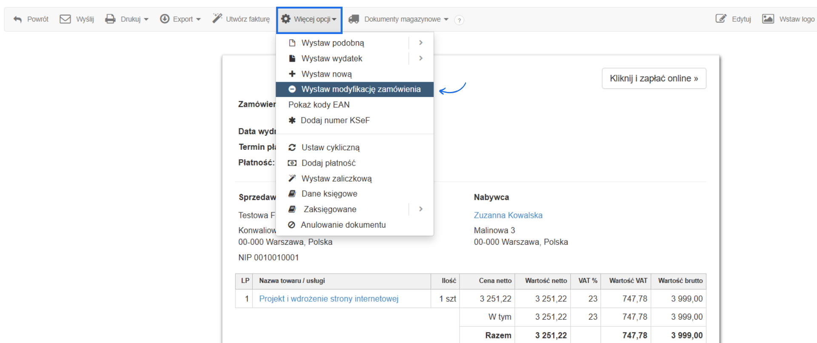Expand the Zaksięgowane submenu arrow
Viewport: 817px width, 343px height.
coord(420,209)
